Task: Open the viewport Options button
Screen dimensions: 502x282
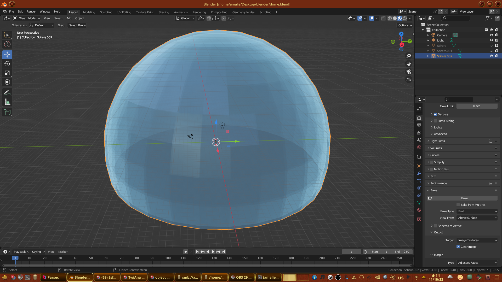Action: pyautogui.click(x=405, y=25)
